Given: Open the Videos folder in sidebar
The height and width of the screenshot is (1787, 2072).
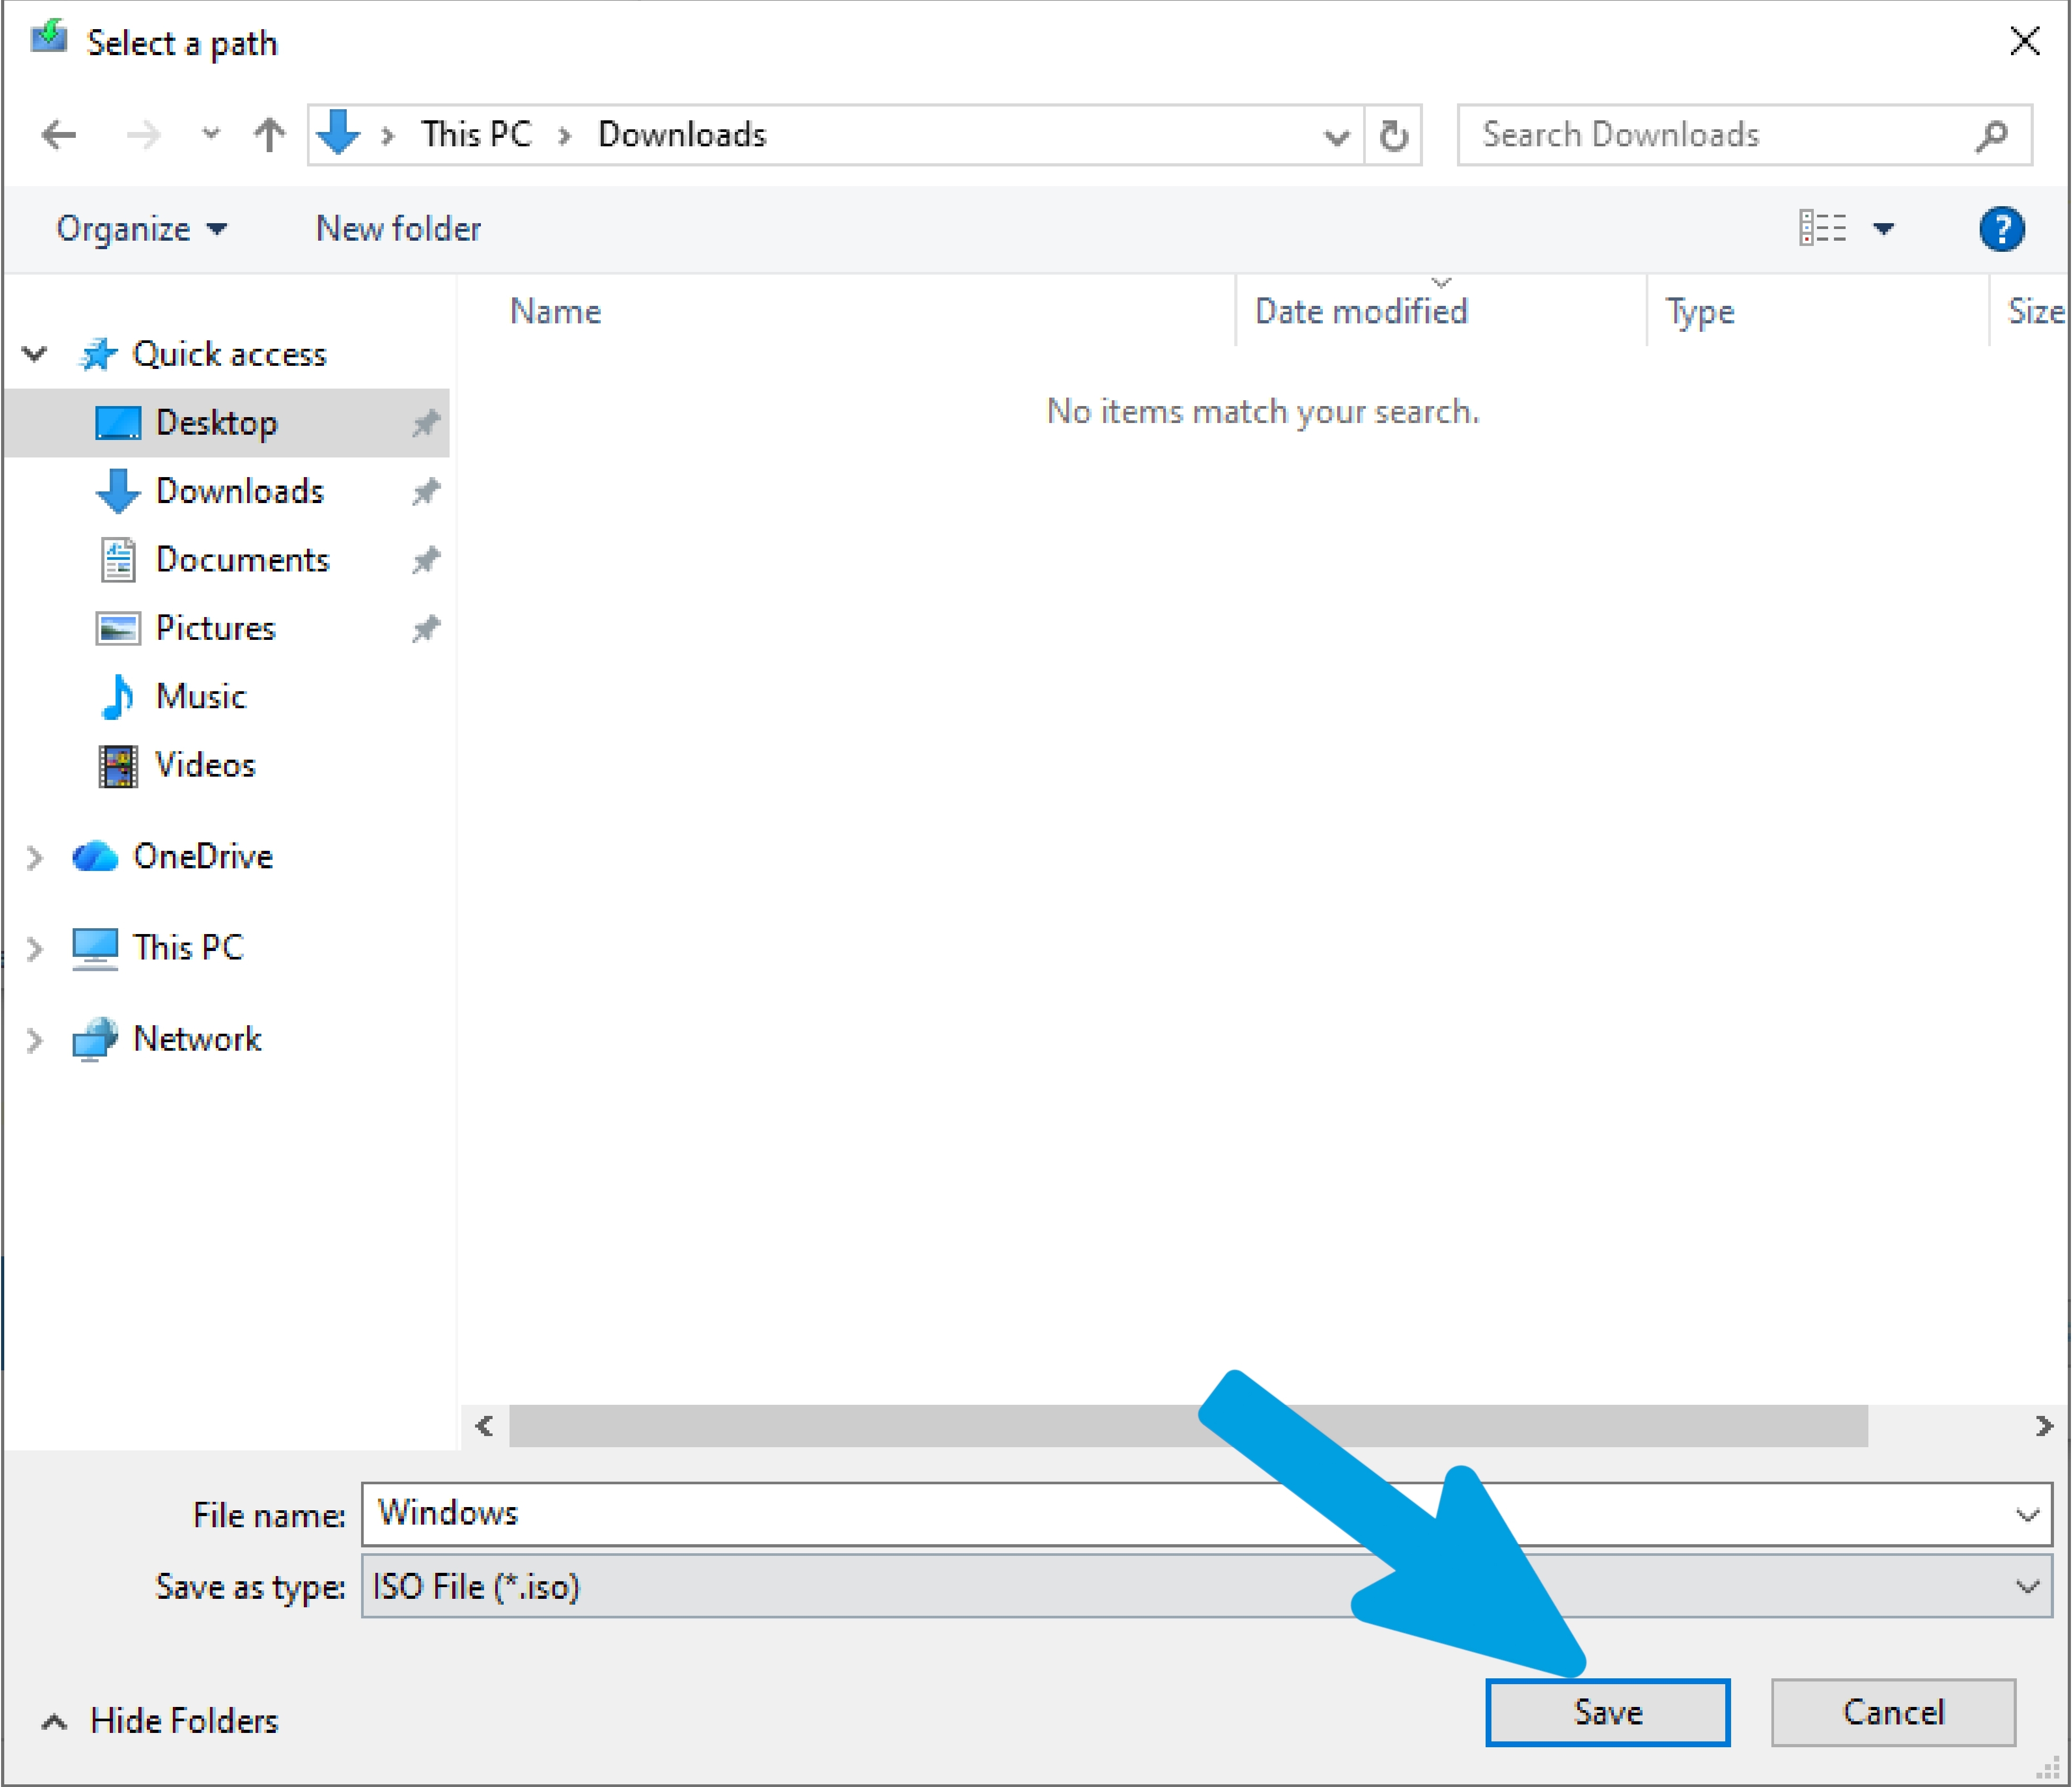Looking at the screenshot, I should pos(205,765).
